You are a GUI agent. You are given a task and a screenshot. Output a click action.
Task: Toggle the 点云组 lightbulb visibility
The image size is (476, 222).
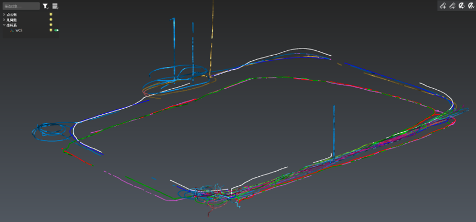[x=51, y=15]
